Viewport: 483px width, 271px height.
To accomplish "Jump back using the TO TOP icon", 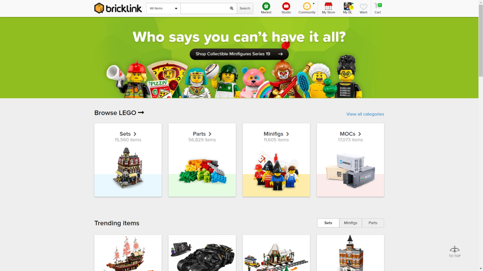I will (x=455, y=252).
